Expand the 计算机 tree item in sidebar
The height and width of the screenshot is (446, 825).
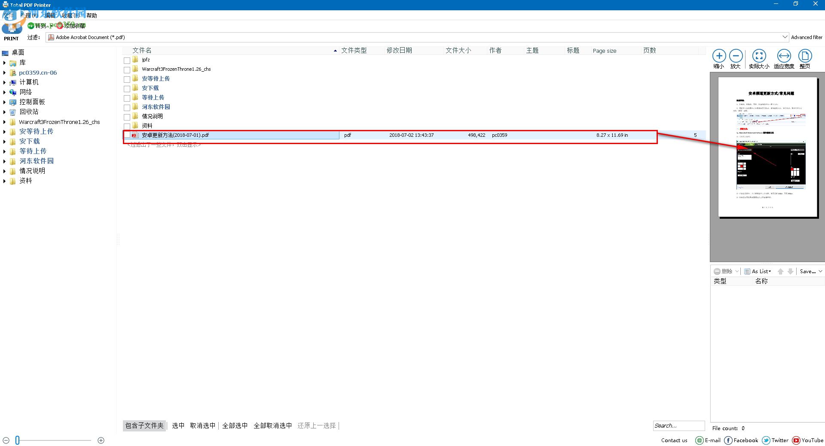[x=4, y=82]
